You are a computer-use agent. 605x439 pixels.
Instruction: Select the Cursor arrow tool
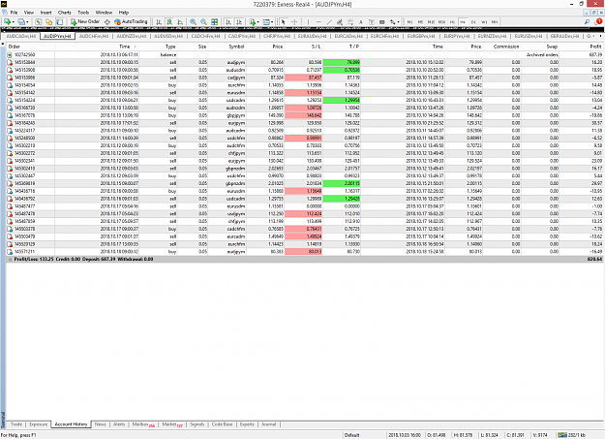coord(284,22)
